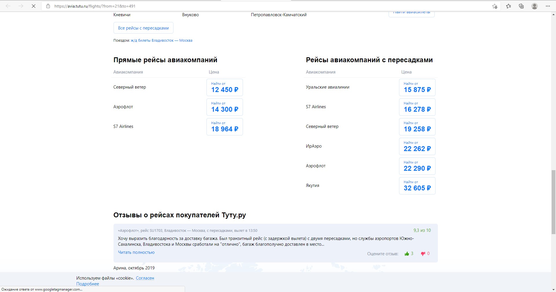The height and width of the screenshot is (292, 556).
Task: Select the Кневичи airport text
Action: click(x=122, y=15)
